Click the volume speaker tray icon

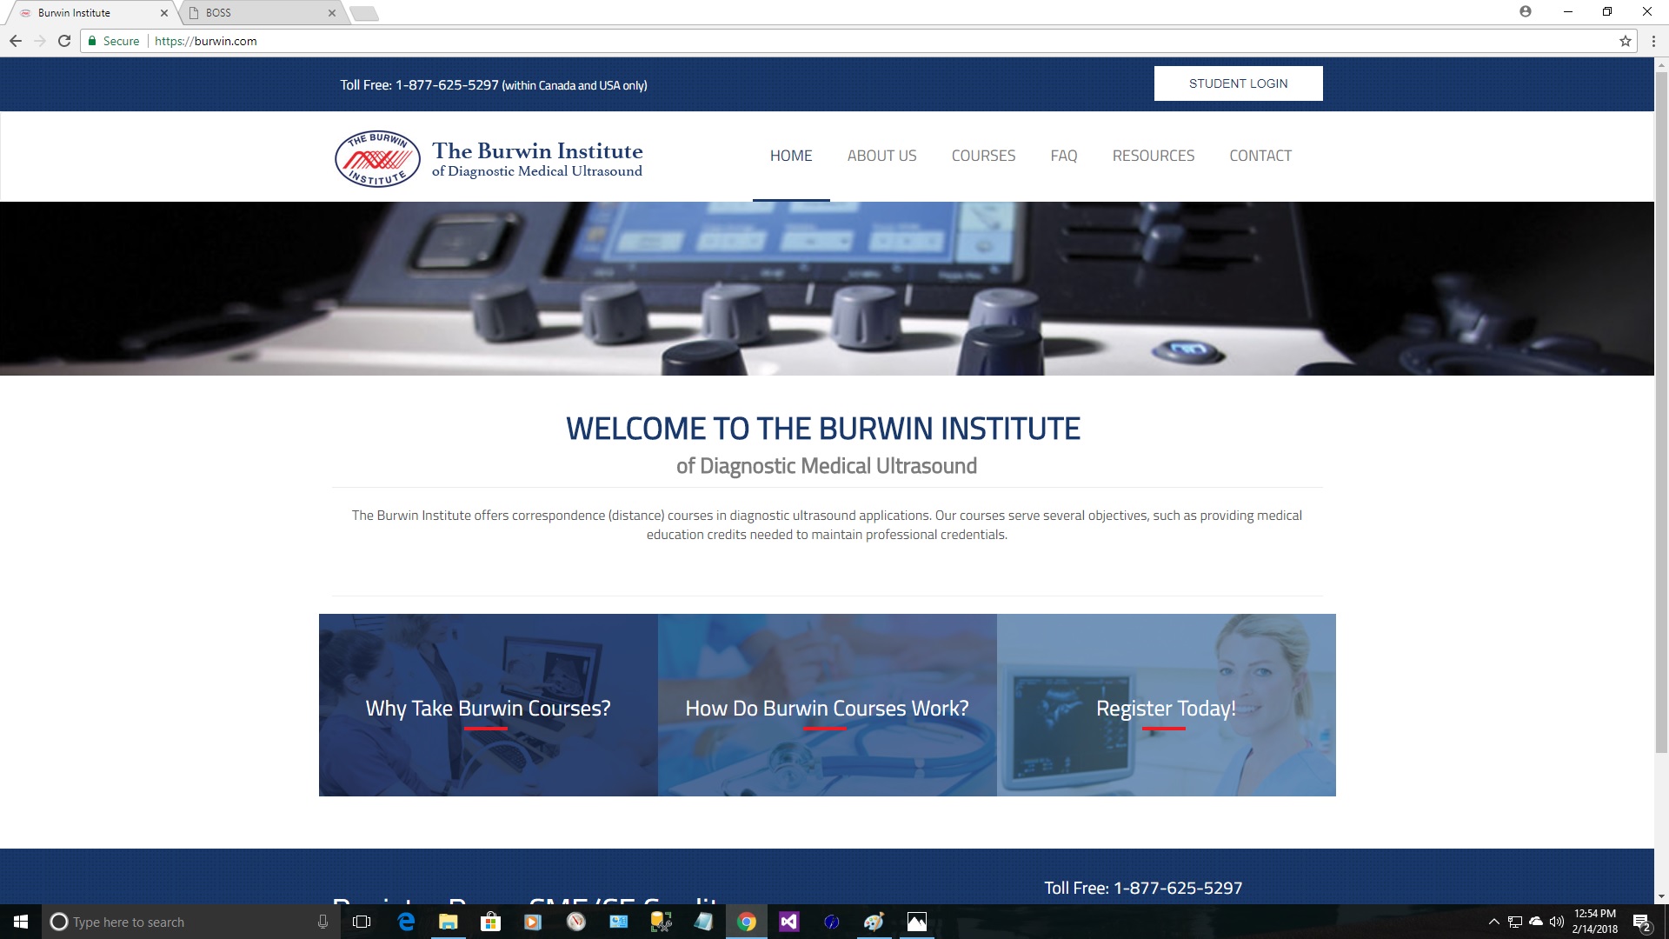[x=1557, y=922]
